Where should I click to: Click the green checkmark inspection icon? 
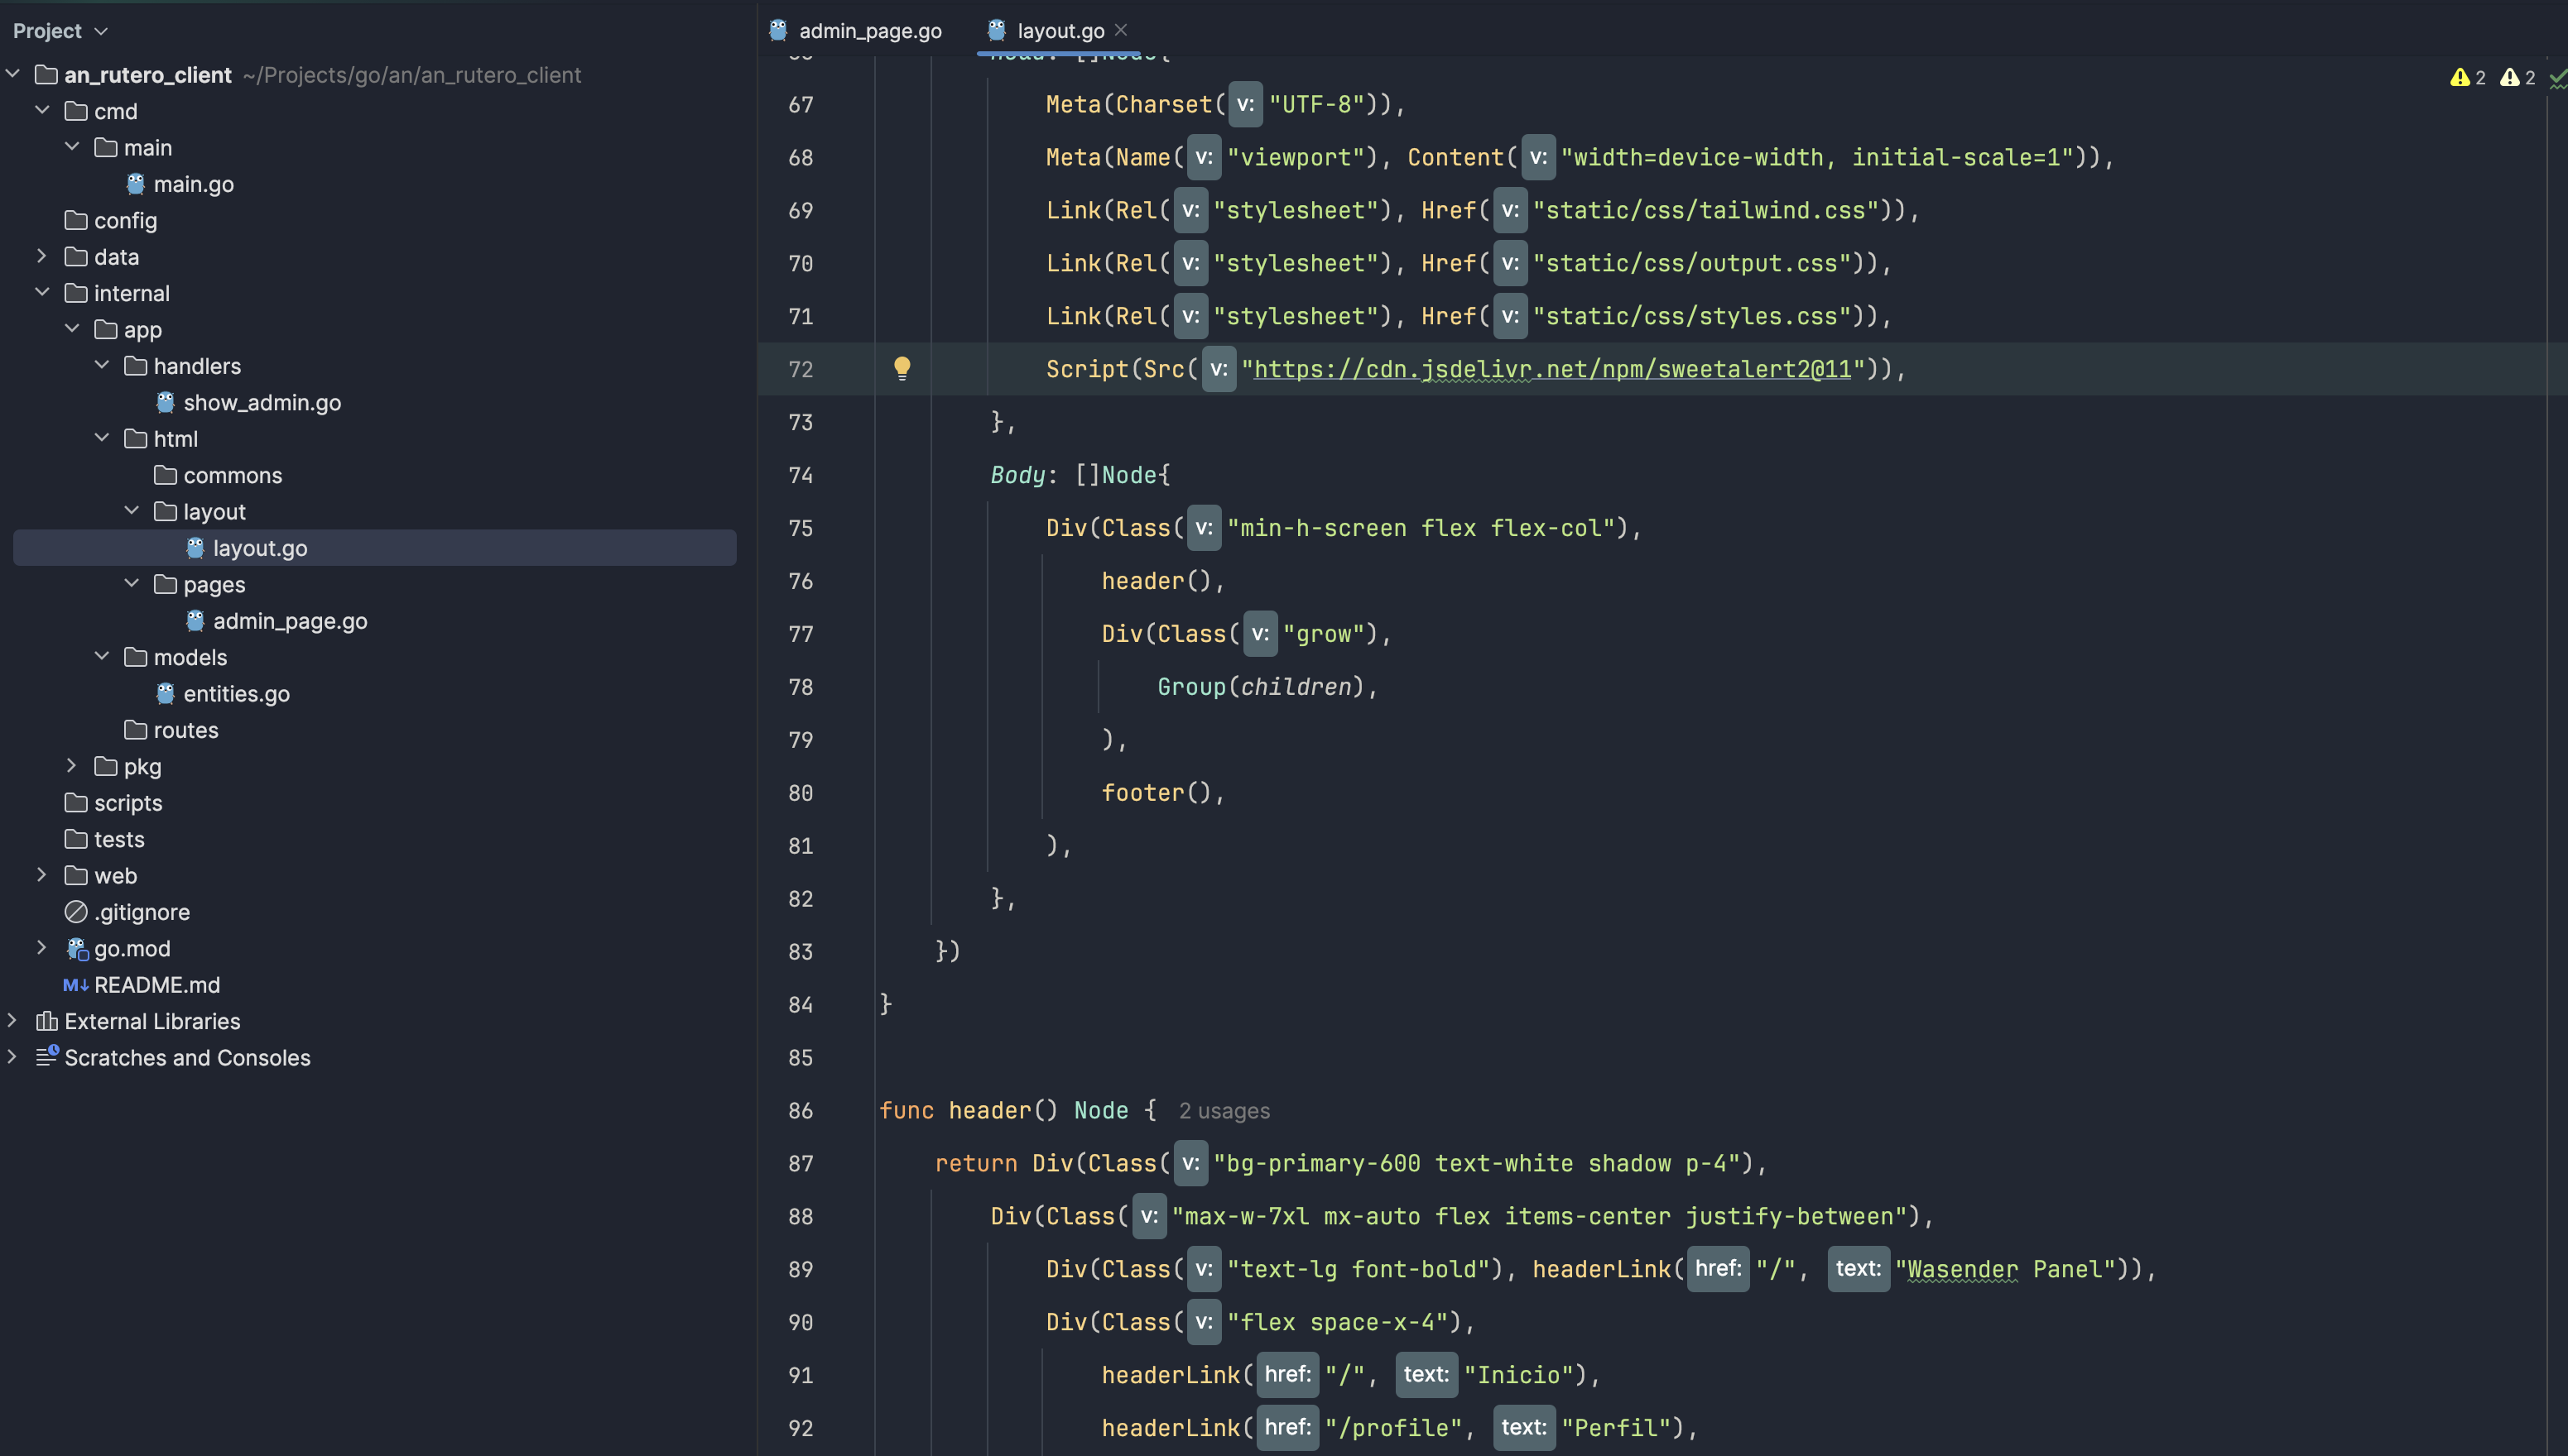pos(2557,78)
